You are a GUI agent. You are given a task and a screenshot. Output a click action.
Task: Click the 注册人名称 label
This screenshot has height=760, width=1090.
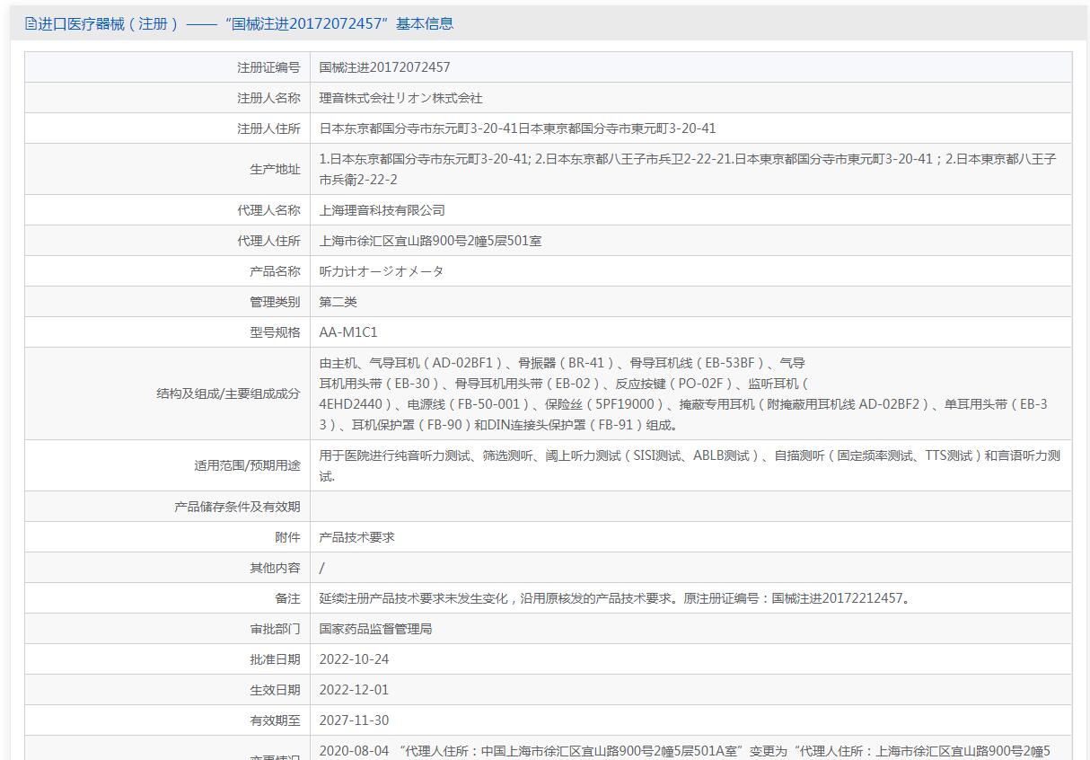(x=268, y=98)
